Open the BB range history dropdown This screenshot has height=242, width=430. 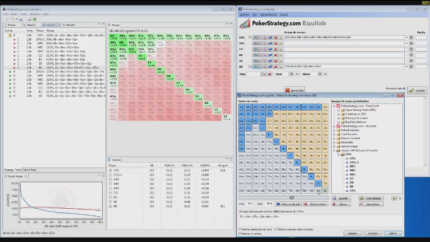coord(407,67)
